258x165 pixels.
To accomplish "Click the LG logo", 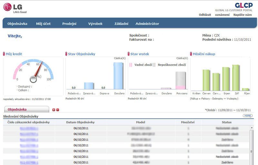I will click(15, 8).
